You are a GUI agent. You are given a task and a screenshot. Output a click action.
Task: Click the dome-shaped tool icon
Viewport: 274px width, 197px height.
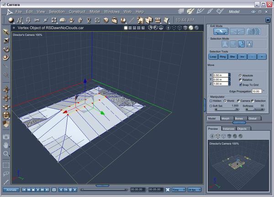(63, 20)
